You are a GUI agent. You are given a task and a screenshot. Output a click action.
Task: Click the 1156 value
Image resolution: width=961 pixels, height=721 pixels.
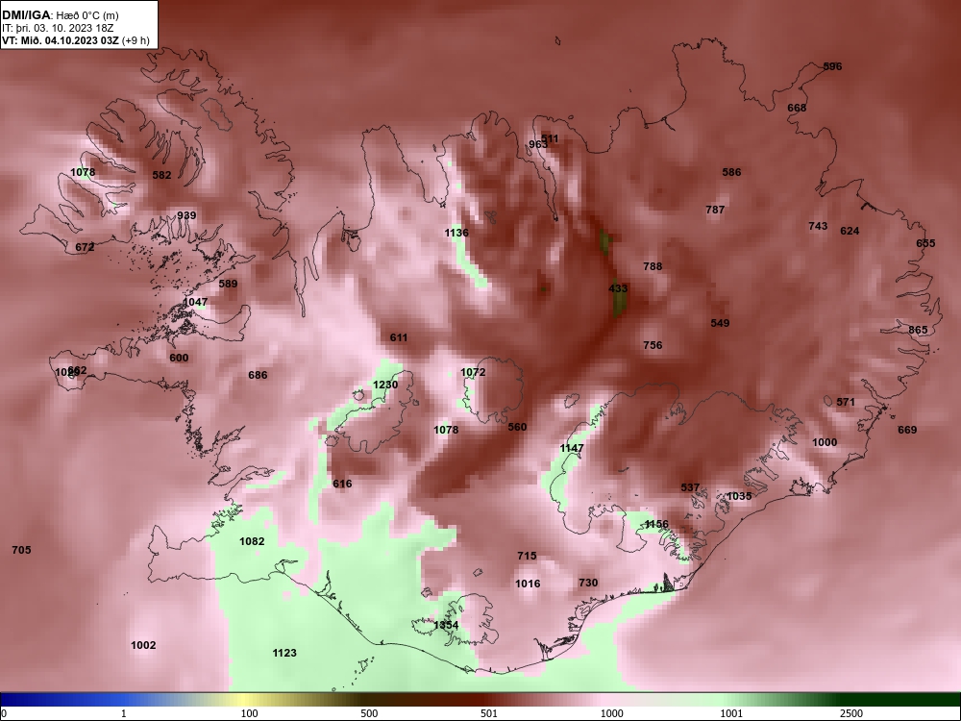(x=656, y=524)
